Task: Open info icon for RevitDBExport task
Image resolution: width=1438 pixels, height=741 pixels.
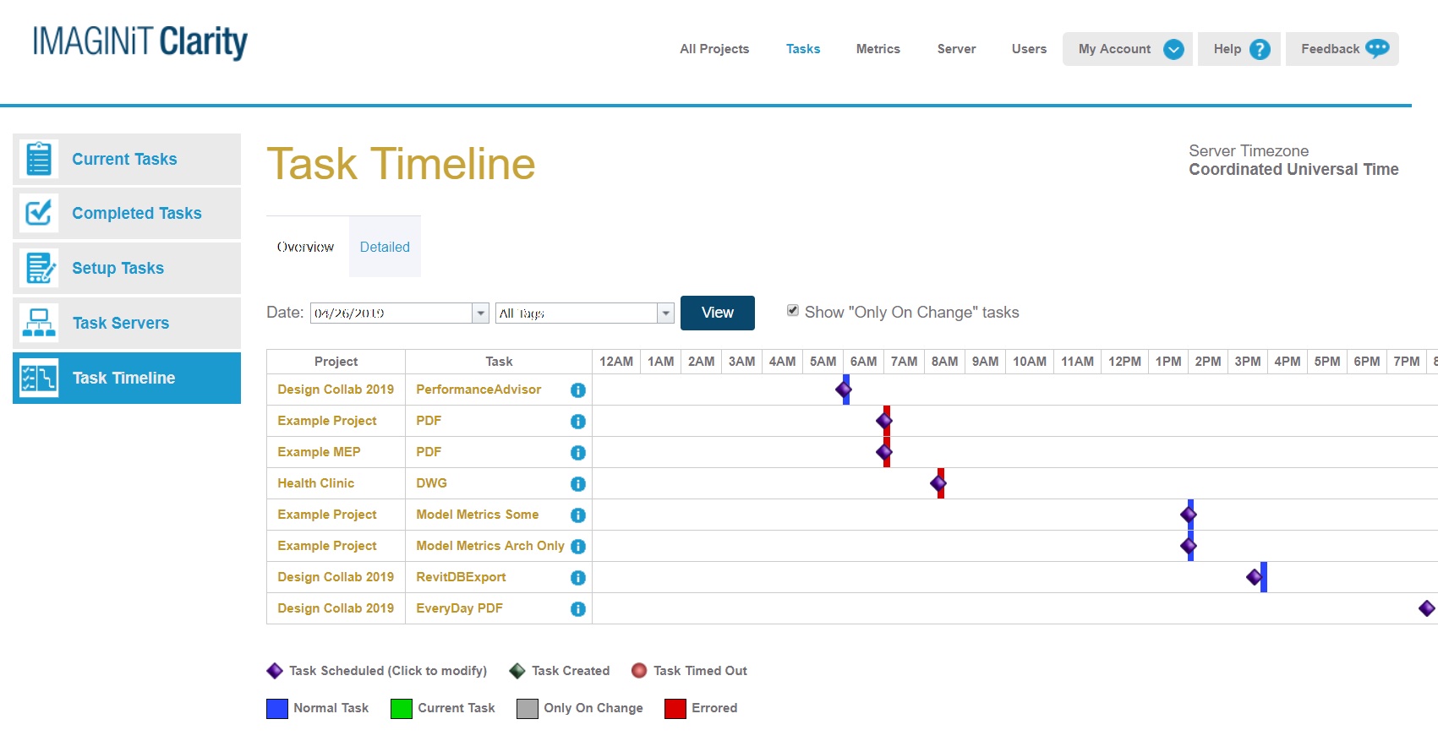Action: click(x=578, y=578)
